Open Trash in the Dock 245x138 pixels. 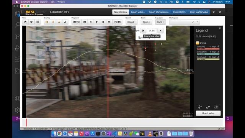191,134
